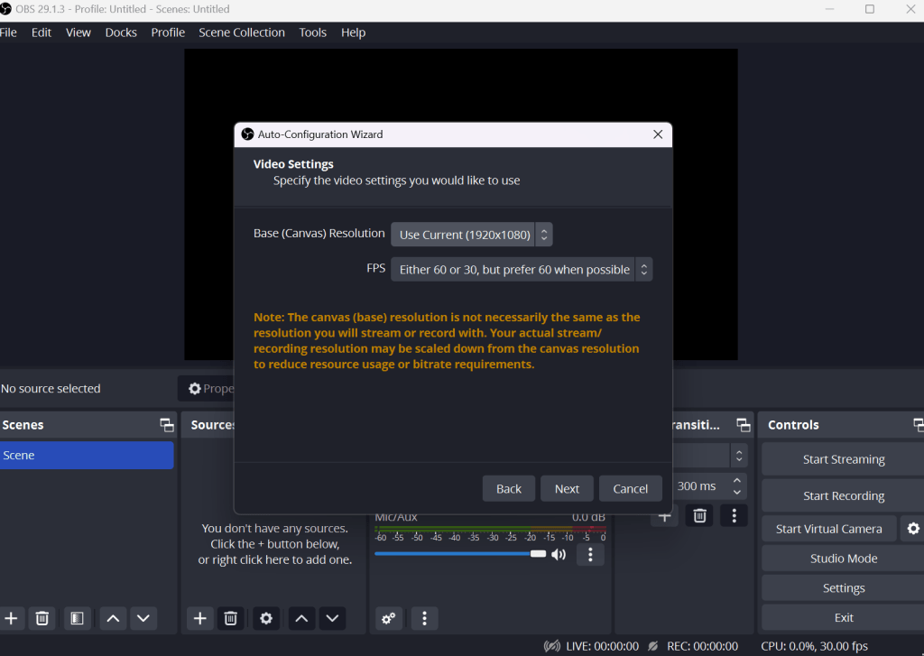Open advanced audio properties gears icon
The height and width of the screenshot is (656, 924).
(388, 618)
